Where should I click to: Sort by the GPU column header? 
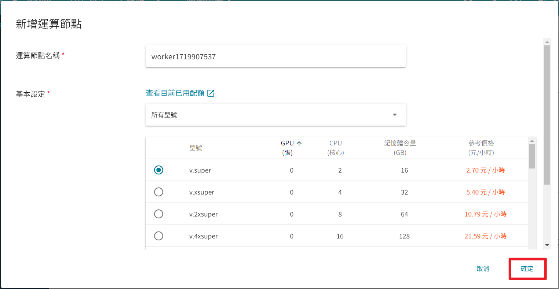click(x=288, y=148)
